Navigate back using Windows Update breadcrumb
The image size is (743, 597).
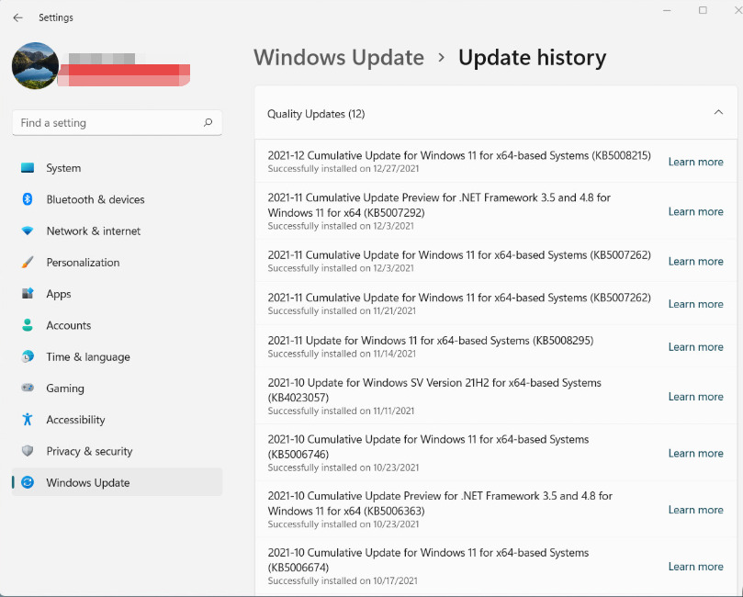[x=339, y=57]
